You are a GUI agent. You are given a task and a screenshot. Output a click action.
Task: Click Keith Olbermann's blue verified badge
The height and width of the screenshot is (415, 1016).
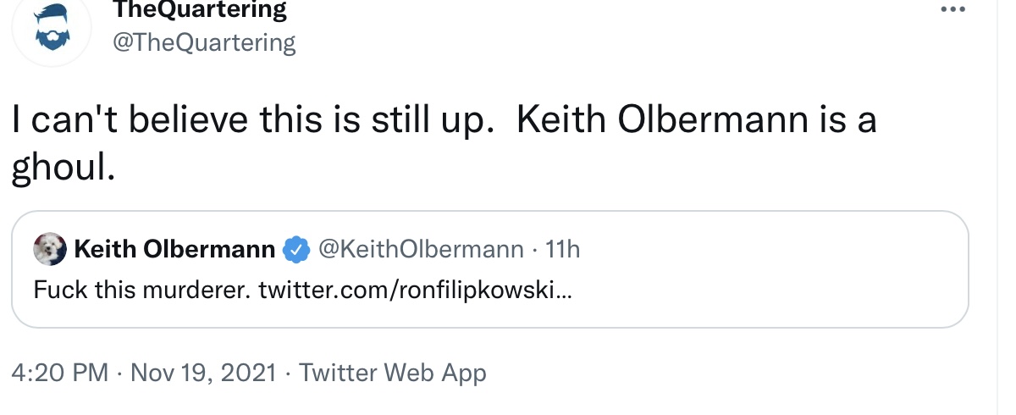pos(294,250)
